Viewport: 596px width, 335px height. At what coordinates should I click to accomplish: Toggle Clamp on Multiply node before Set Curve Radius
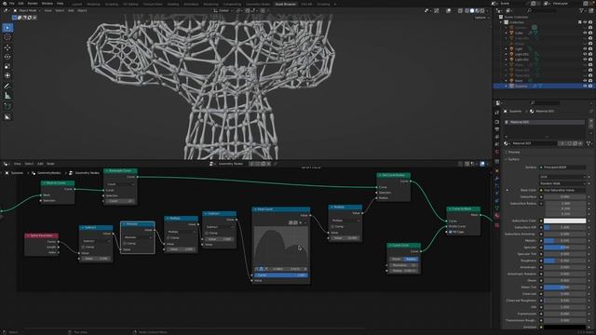[332, 226]
